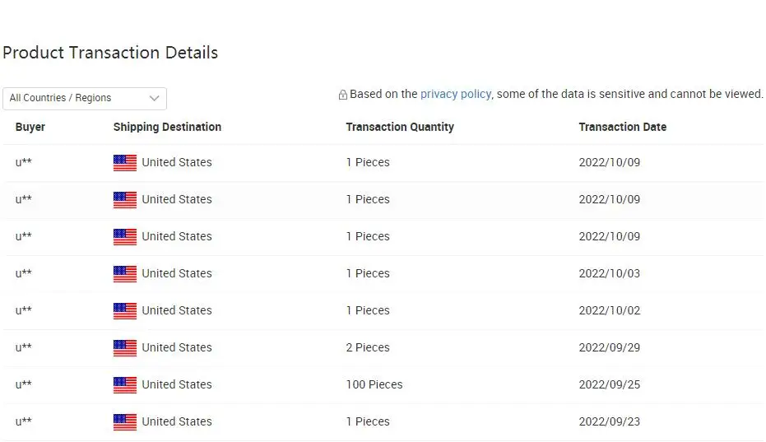Image resolution: width=766 pixels, height=442 pixels.
Task: Click the Transaction Quantity column header
Action: [400, 127]
